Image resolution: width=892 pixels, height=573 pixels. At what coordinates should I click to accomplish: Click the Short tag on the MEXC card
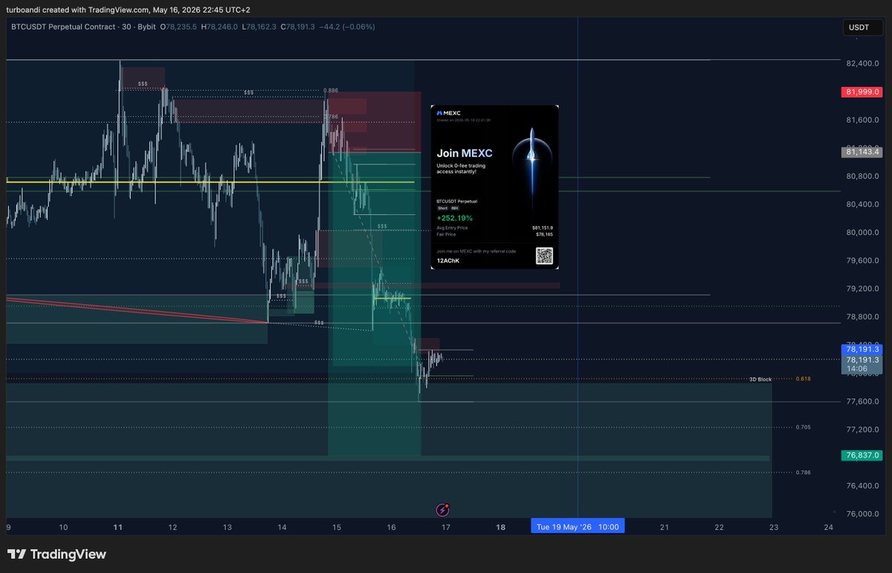point(442,209)
